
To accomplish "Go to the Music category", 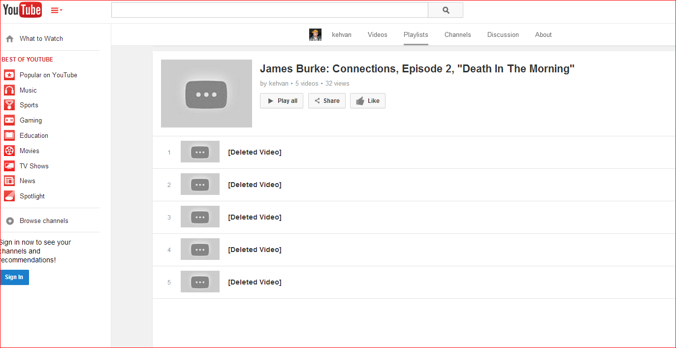I will 28,90.
